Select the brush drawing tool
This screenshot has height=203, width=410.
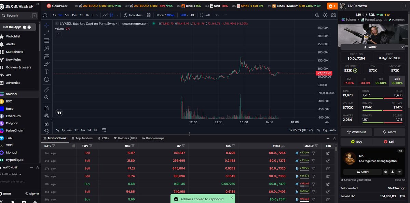point(46,64)
